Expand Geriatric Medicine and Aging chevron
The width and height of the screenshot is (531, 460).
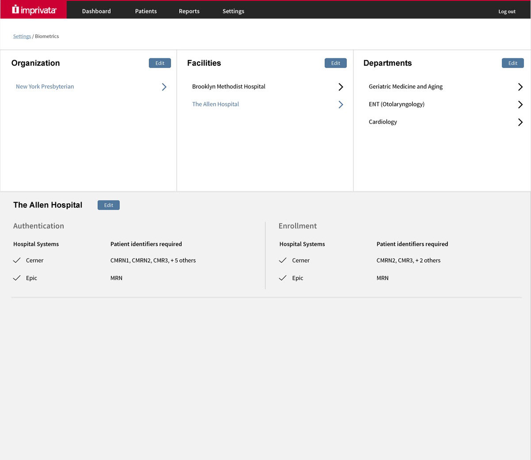pos(520,87)
